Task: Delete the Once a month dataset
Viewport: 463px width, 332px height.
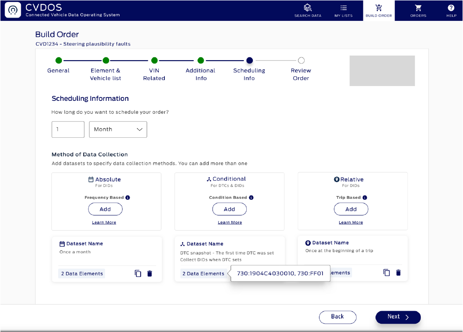Action: tap(150, 274)
